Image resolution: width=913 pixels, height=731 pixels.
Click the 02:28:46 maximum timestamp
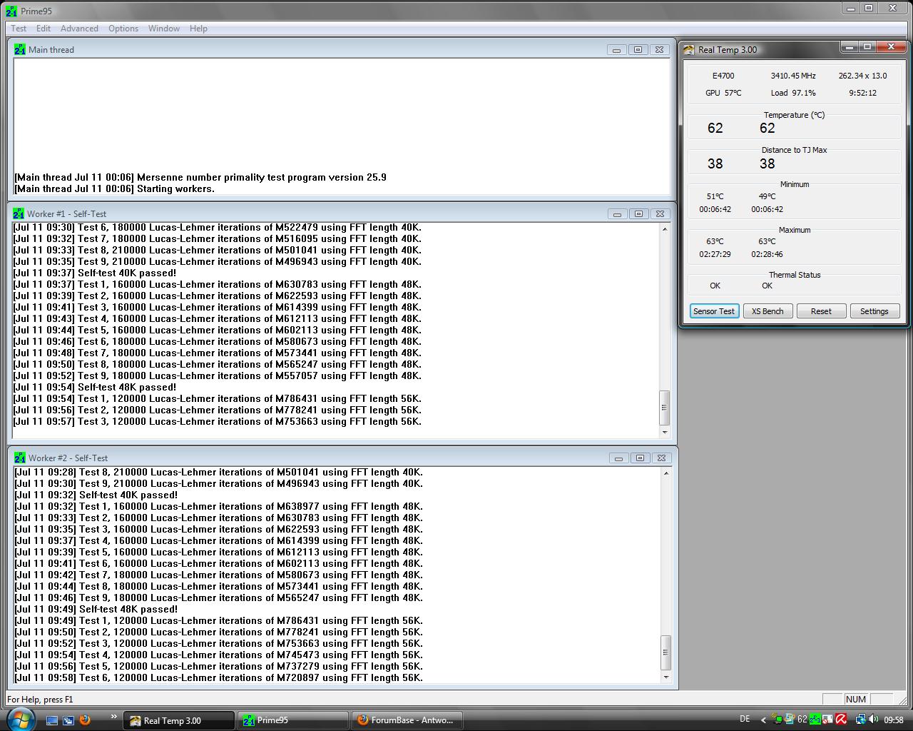tap(767, 254)
